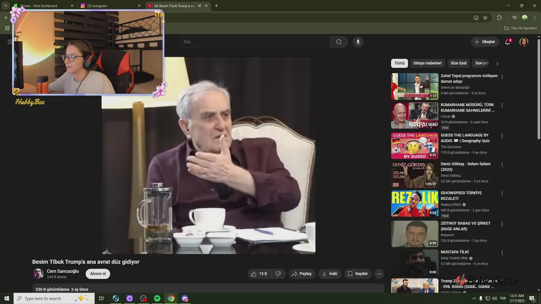Like the video with 15 B thumbs up
Image resolution: width=541 pixels, height=304 pixels.
pos(259,274)
